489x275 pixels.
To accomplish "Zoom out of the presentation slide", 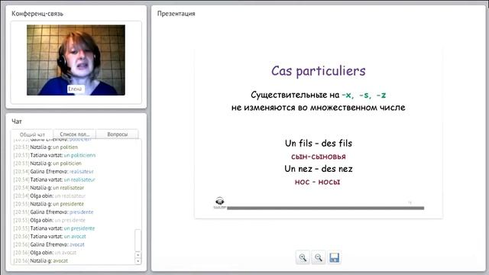I will (x=318, y=257).
